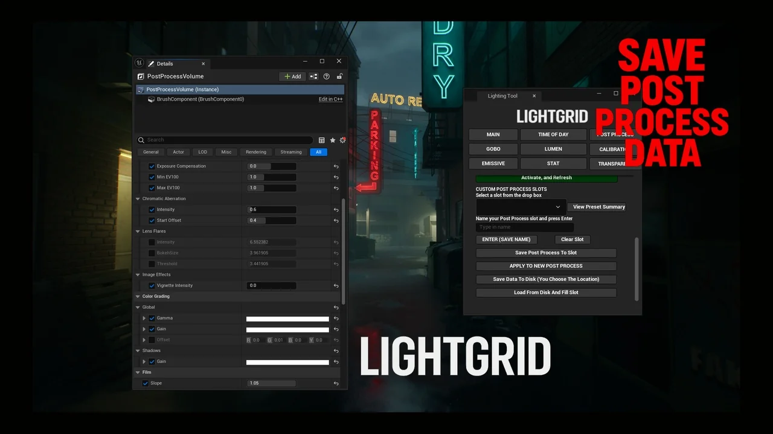Open the TIME OF DAY section in Lighting Tool
This screenshot has width=773, height=434.
(x=553, y=134)
